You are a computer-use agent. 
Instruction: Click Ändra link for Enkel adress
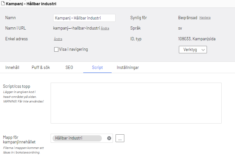tap(58, 39)
